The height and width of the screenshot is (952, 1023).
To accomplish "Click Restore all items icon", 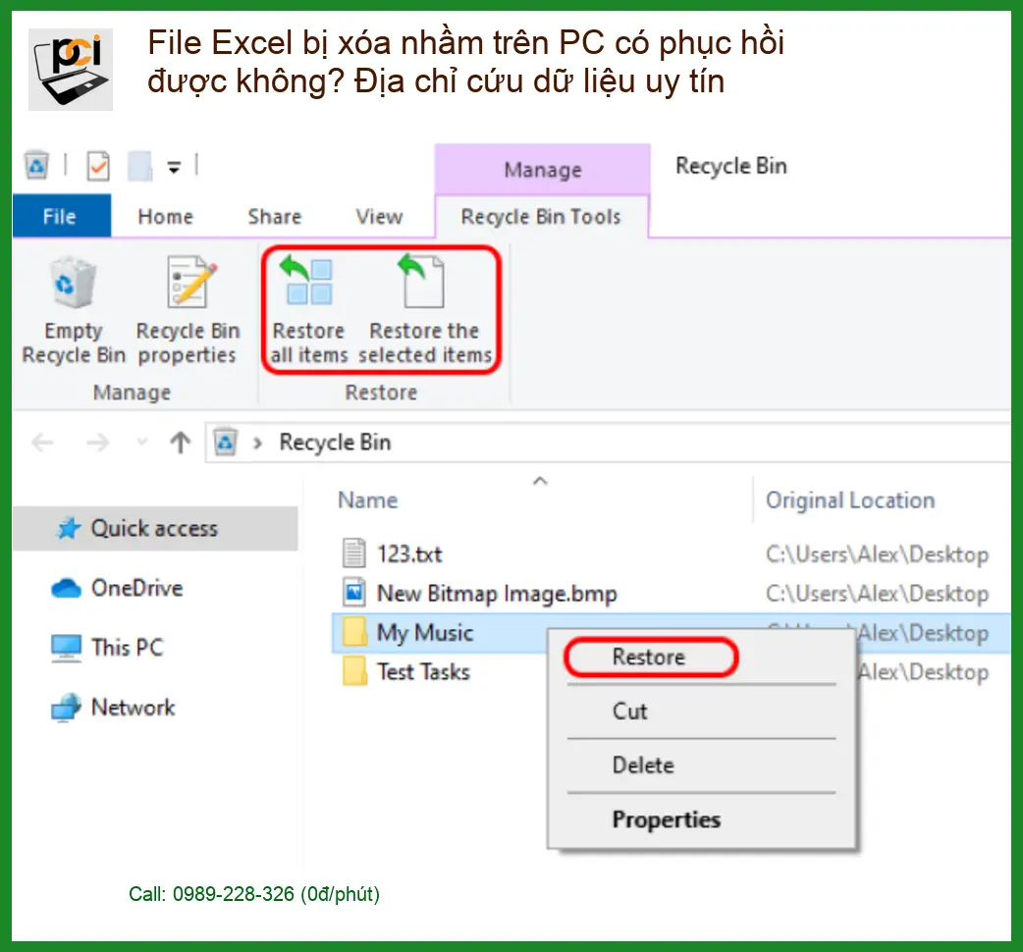I will 308,282.
